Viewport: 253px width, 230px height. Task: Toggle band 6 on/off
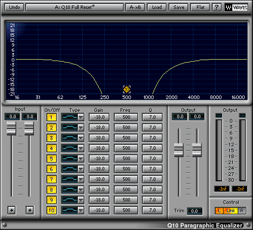[x=51, y=169]
